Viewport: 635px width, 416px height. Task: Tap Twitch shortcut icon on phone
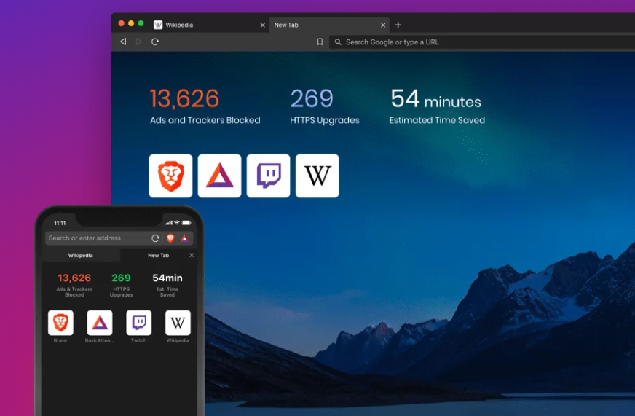138,323
